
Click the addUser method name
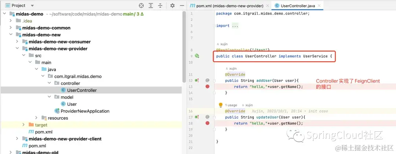click(x=264, y=80)
